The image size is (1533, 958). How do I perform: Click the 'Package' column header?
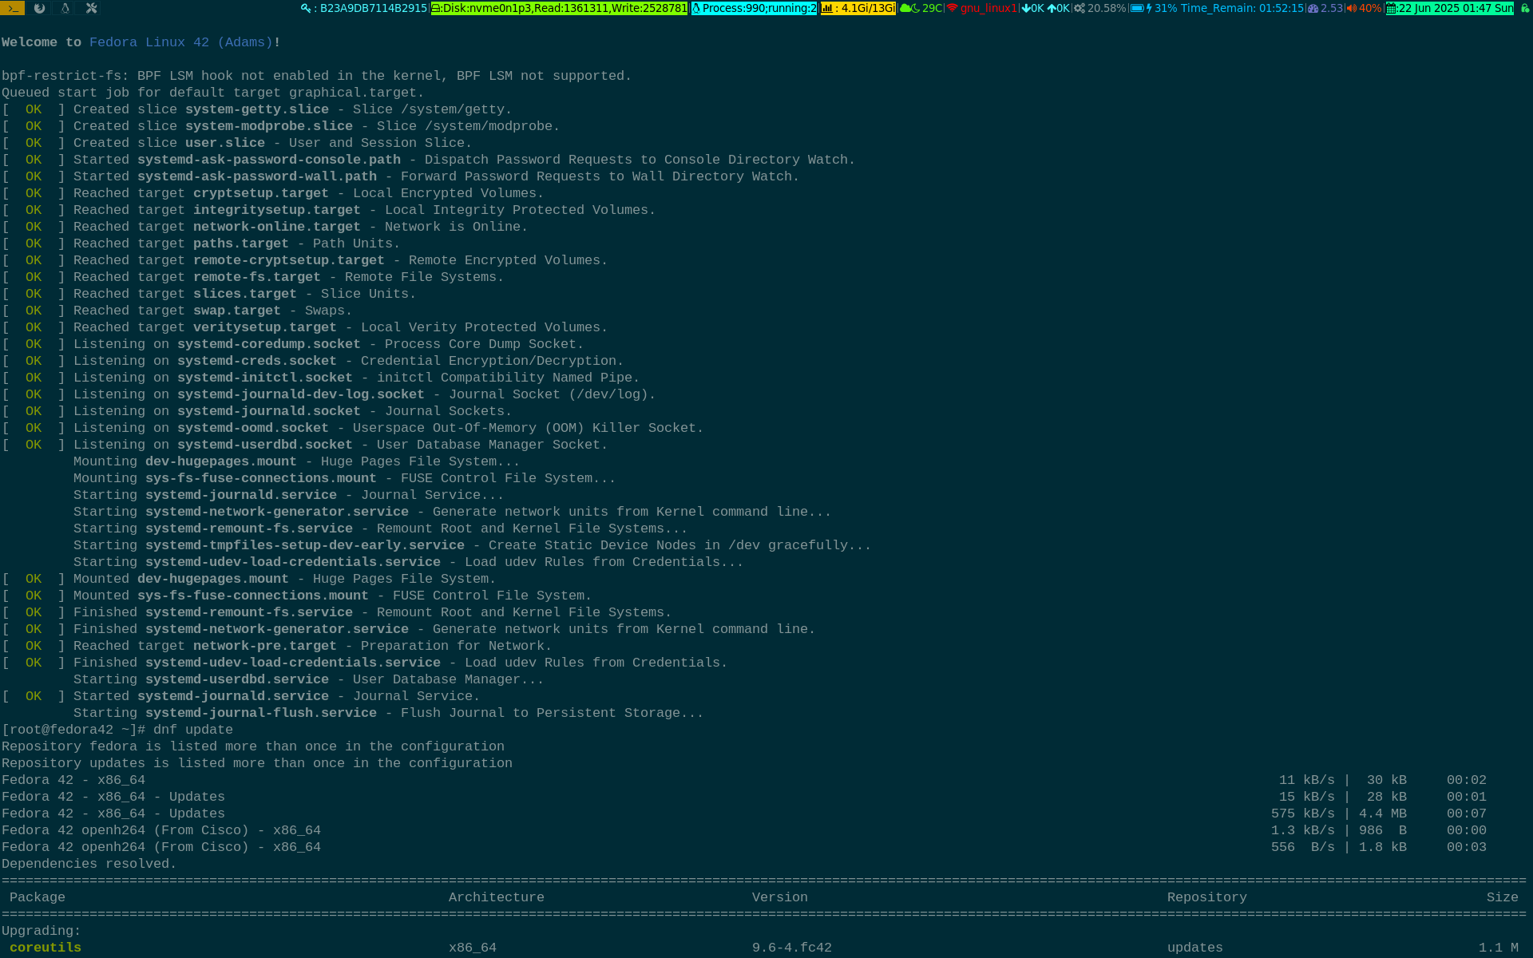[x=38, y=897]
